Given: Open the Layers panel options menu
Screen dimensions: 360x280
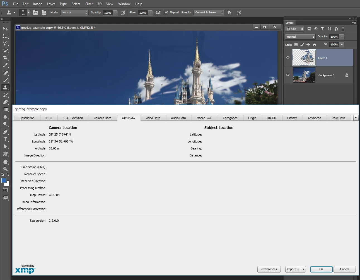Looking at the screenshot, I should [x=354, y=23].
